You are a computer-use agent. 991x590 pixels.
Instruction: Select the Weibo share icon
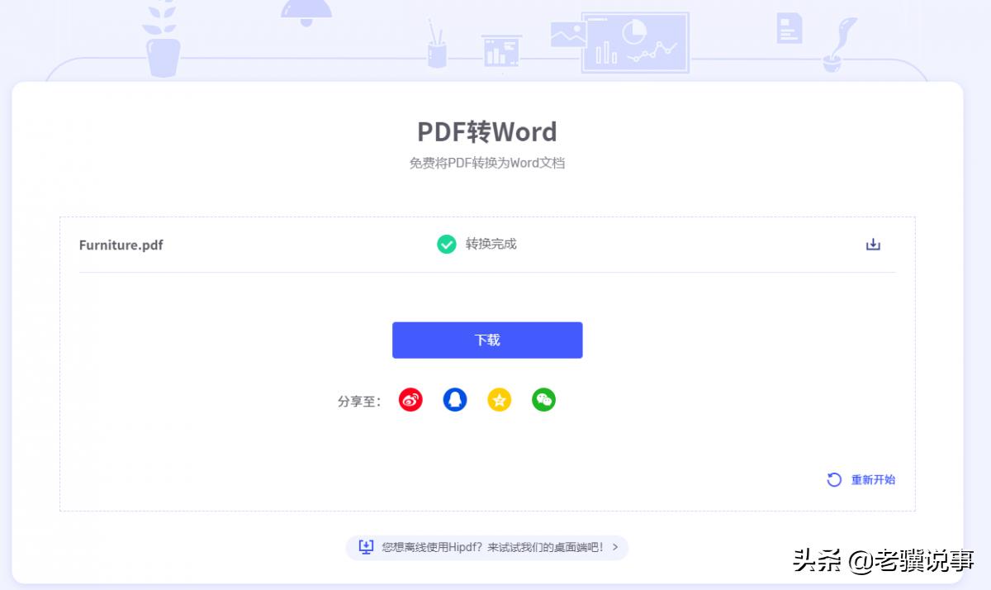click(410, 399)
